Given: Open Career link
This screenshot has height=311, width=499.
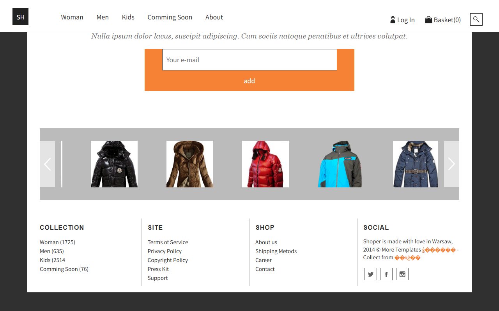Looking at the screenshot, I should pyautogui.click(x=264, y=260).
